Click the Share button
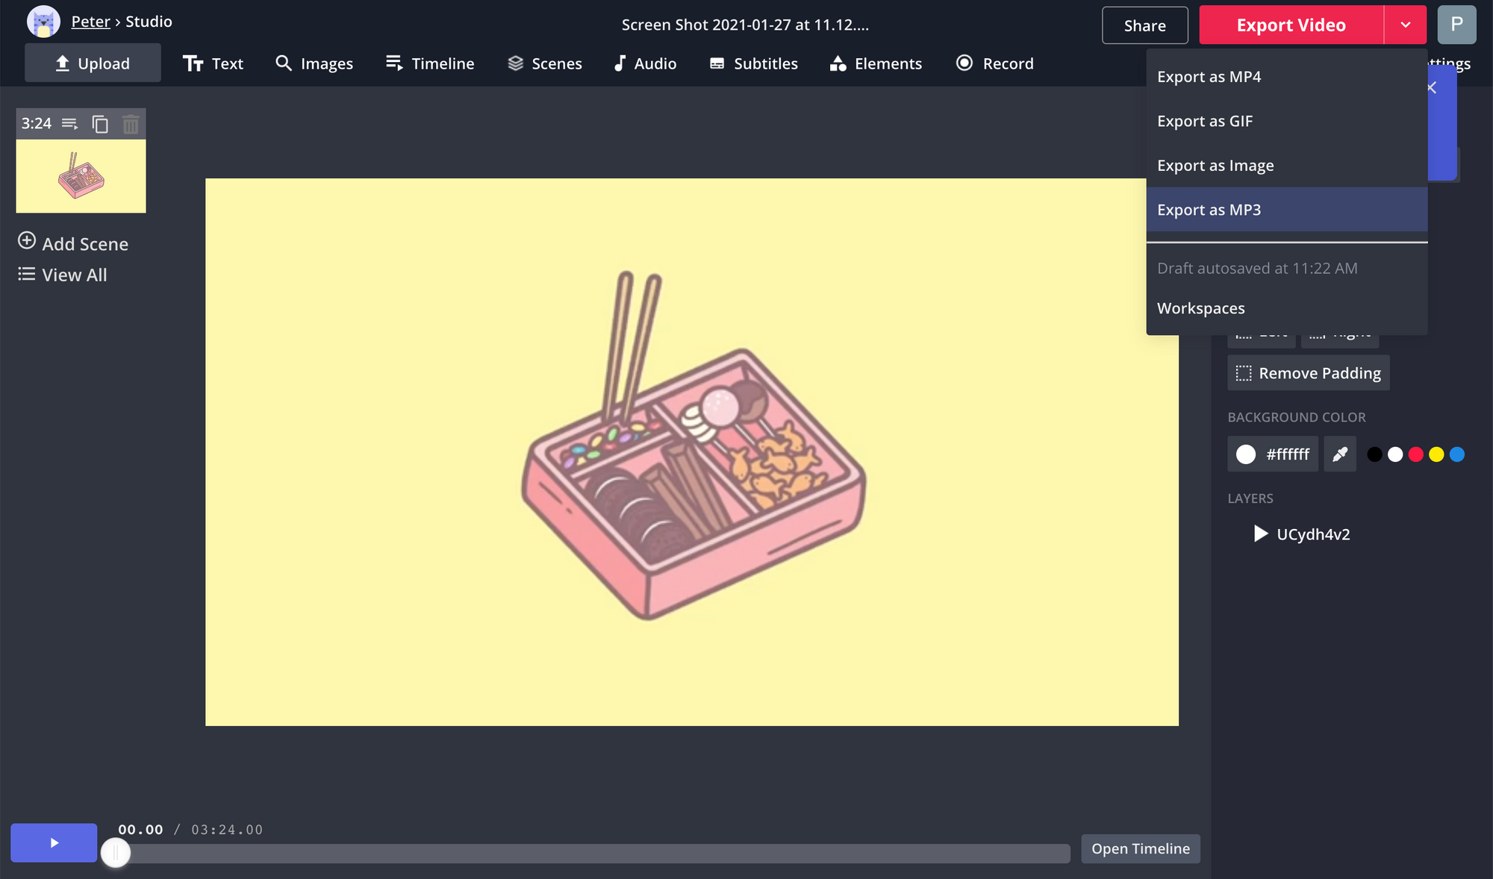Viewport: 1493px width, 879px height. (1144, 25)
